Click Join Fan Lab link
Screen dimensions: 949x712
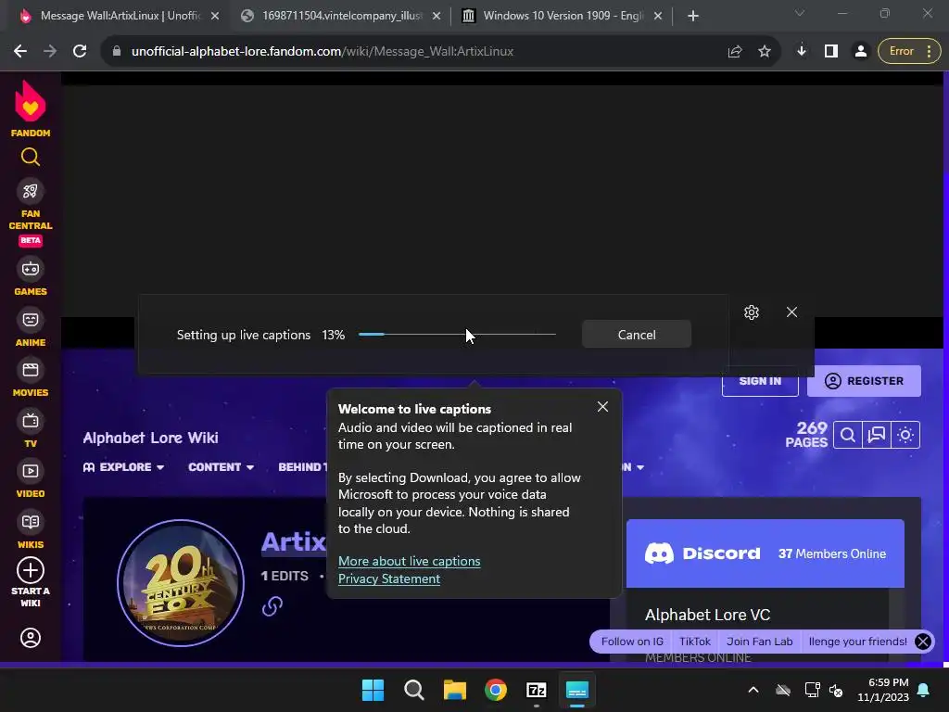760,642
